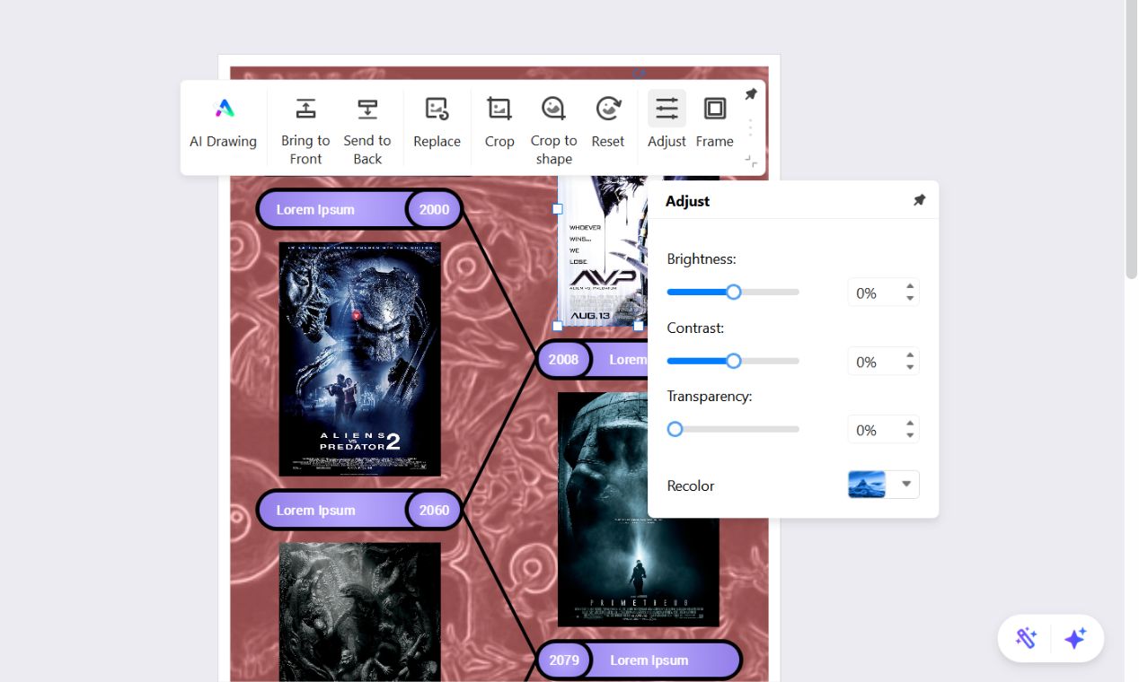Viewport: 1139px width, 682px height.
Task: Click the Transparency slider
Action: (x=733, y=429)
